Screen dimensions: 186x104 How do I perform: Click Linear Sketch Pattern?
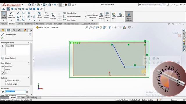coord(72,17)
